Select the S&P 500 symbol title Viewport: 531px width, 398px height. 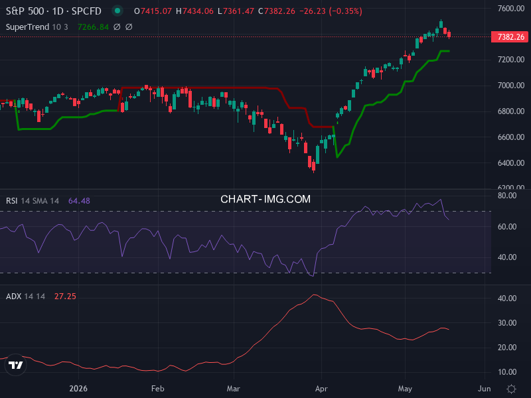pos(54,11)
